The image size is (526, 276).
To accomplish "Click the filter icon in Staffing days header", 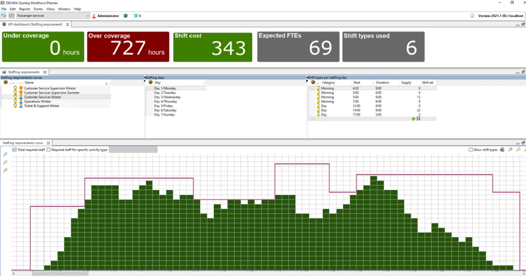I will click(151, 82).
